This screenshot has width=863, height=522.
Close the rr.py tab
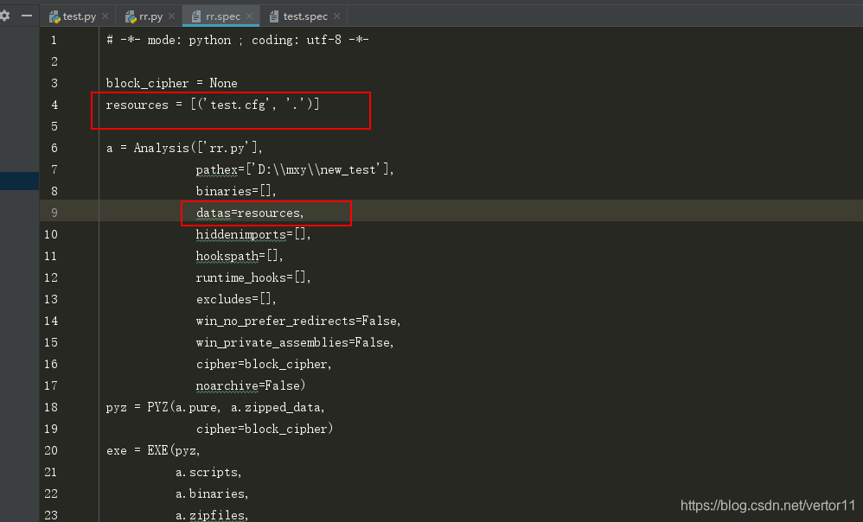[x=172, y=16]
